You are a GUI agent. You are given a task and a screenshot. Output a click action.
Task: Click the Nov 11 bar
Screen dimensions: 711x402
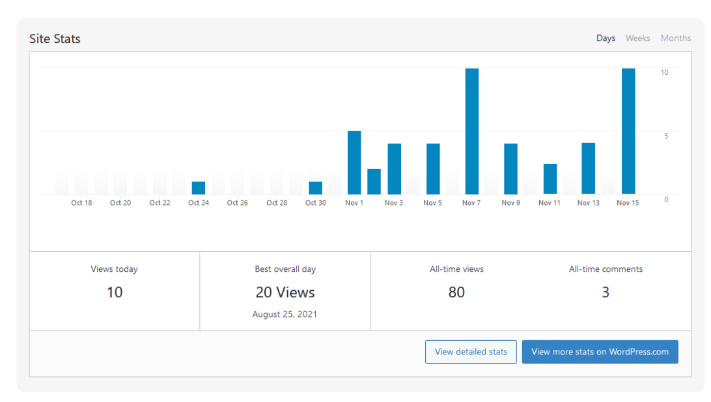pyautogui.click(x=549, y=179)
